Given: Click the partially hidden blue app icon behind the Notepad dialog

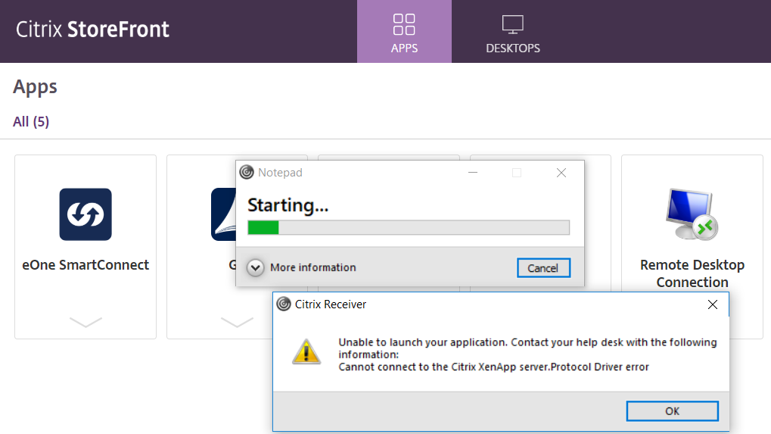Looking at the screenshot, I should coord(224,214).
